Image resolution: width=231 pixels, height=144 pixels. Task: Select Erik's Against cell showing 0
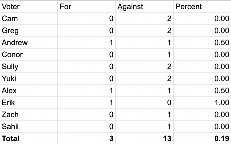[144, 103]
